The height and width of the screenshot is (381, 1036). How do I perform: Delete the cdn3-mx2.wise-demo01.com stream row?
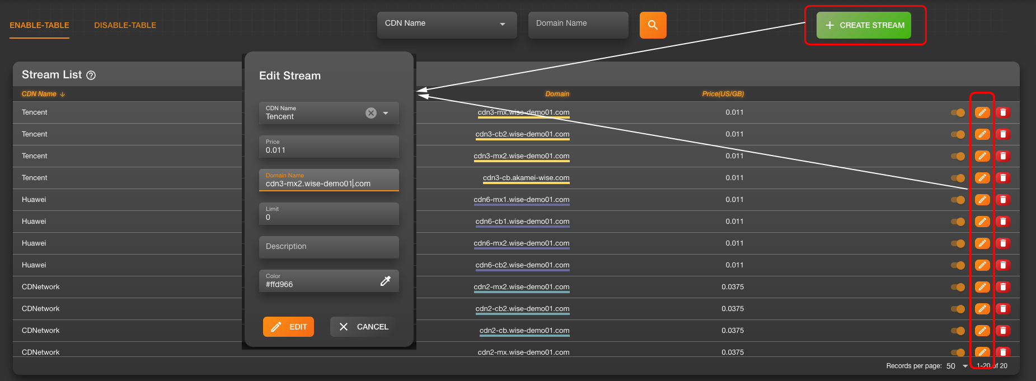pyautogui.click(x=1003, y=156)
